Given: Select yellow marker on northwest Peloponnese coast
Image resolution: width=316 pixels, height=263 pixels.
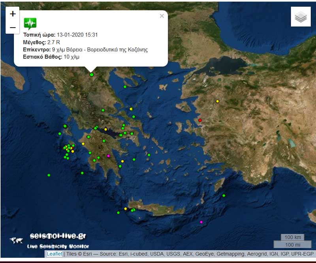Looking at the screenshot, I should tap(83, 144).
